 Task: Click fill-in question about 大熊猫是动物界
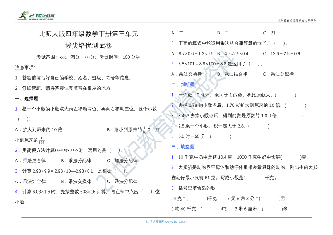tap(244, 173)
